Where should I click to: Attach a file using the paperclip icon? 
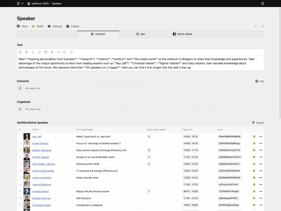click(x=52, y=52)
